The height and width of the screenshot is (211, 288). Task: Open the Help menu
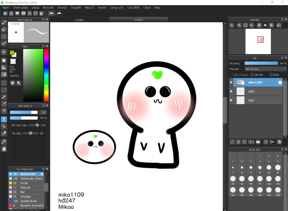(x=157, y=8)
